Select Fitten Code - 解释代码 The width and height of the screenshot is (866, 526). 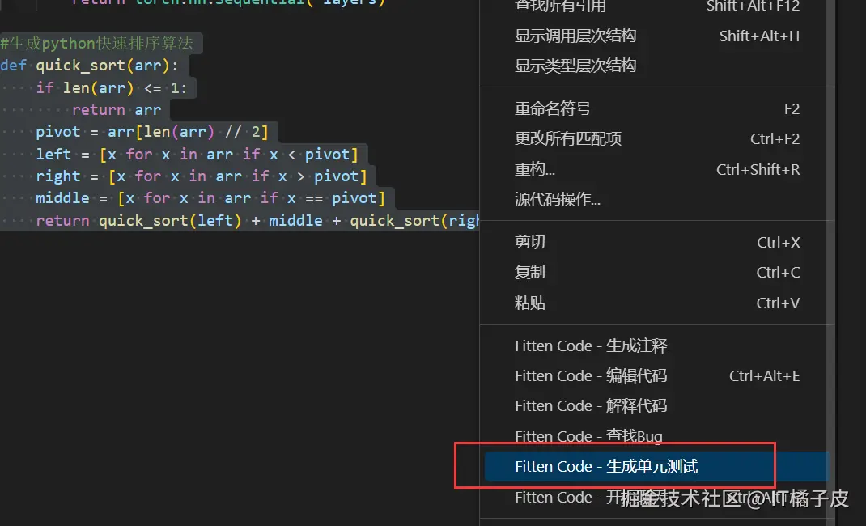tap(656, 405)
